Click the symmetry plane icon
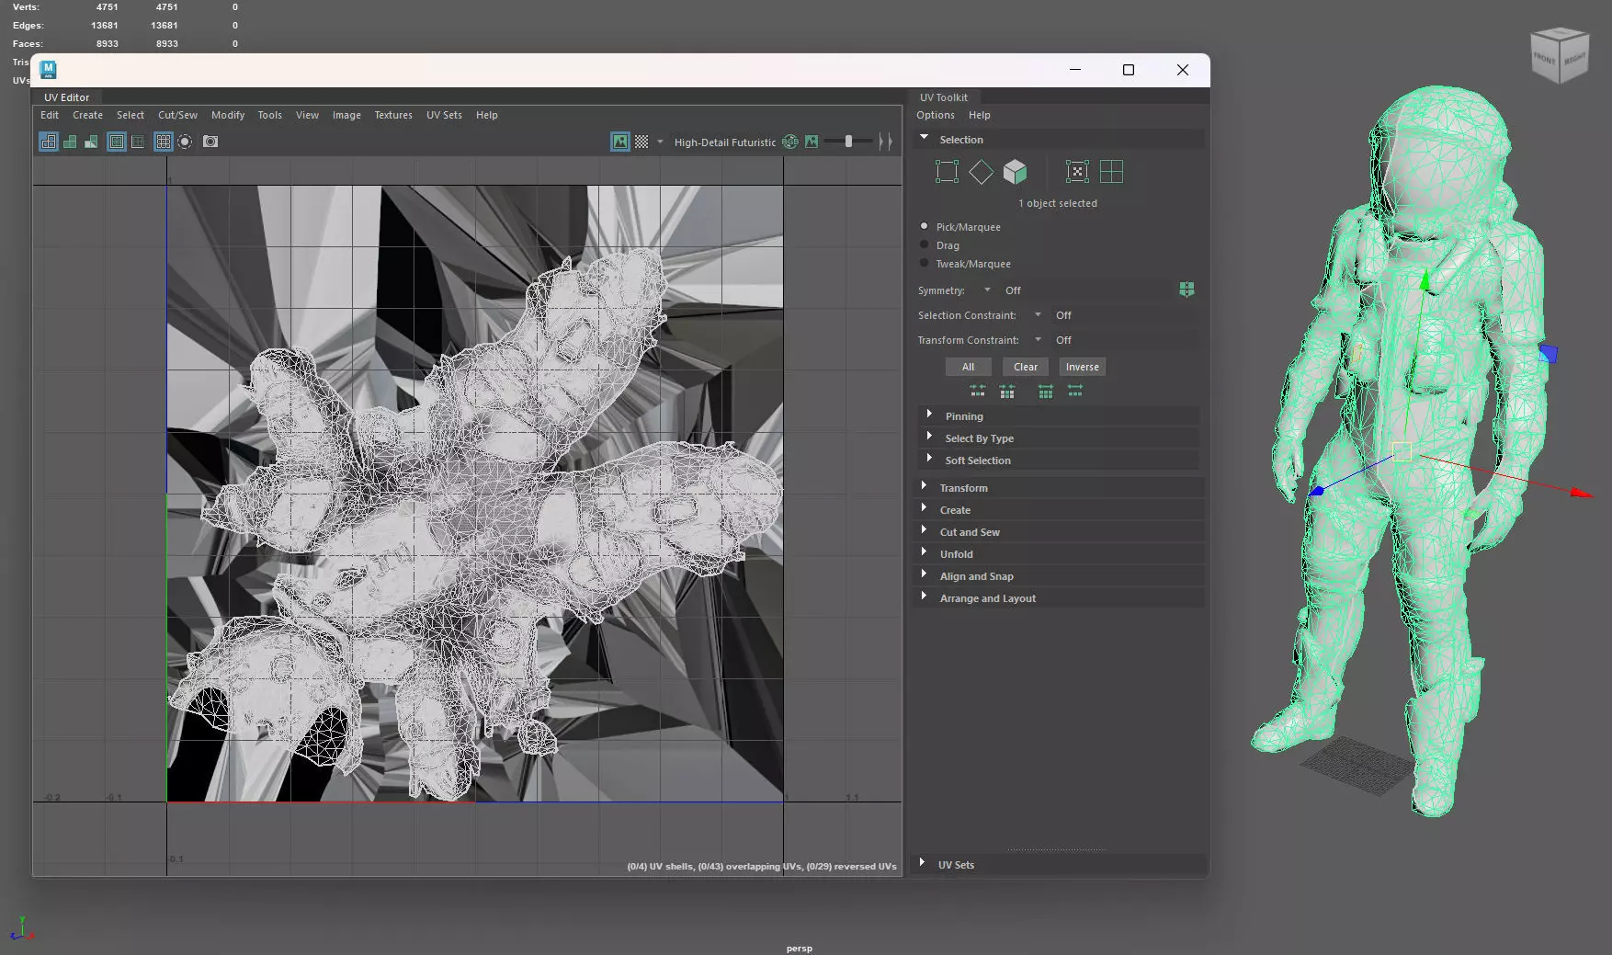 coord(1186,290)
